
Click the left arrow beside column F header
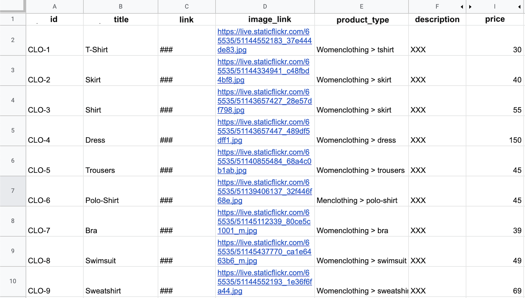coord(462,7)
